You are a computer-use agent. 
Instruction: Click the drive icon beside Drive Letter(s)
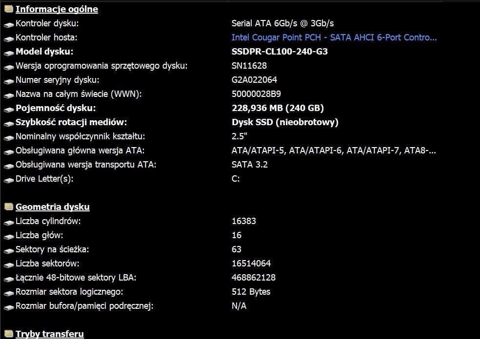(8, 179)
